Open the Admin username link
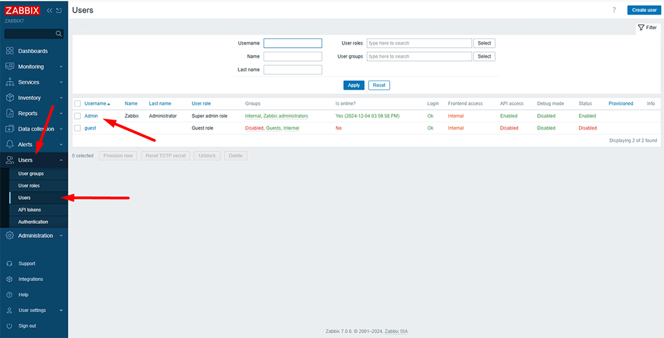This screenshot has height=338, width=664. 91,116
